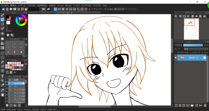
Task: Open snap settings gear icon
Action: pyautogui.click(x=86, y=9)
